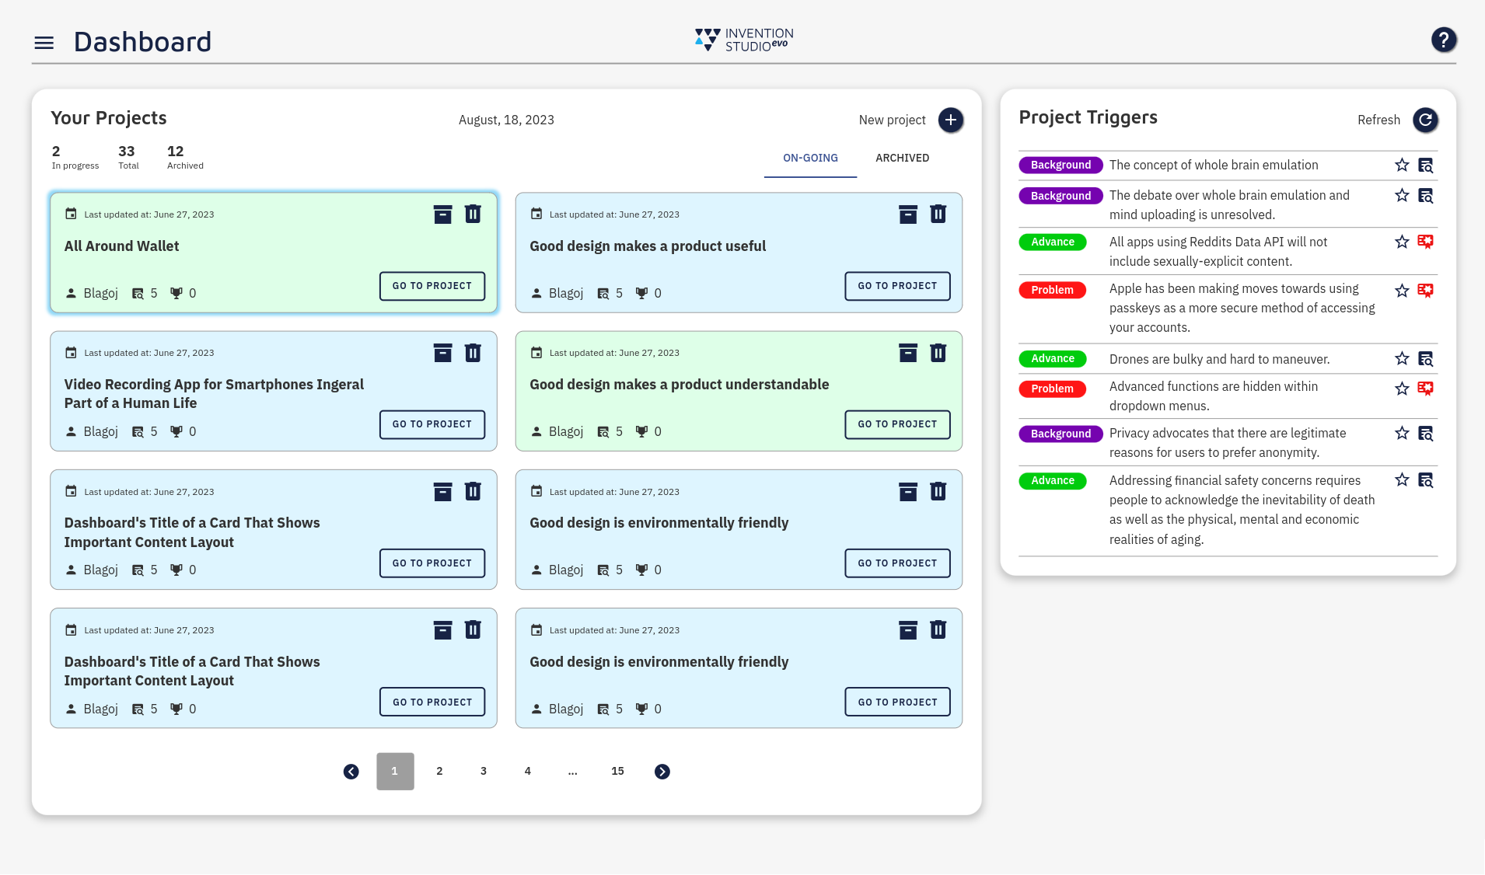Star the whole brain emulation trigger
The width and height of the screenshot is (1485, 875).
pyautogui.click(x=1402, y=165)
